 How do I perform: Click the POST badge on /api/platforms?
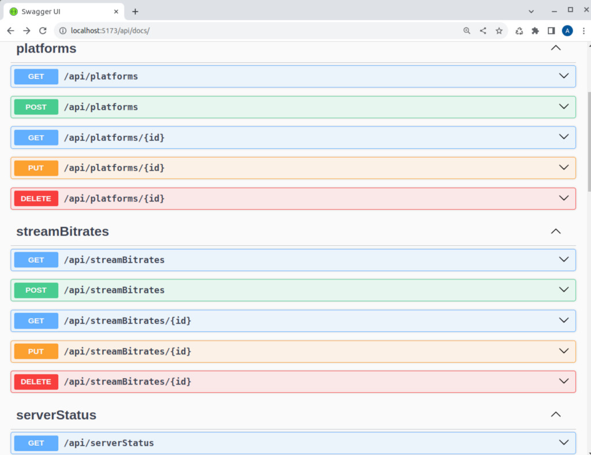(35, 107)
